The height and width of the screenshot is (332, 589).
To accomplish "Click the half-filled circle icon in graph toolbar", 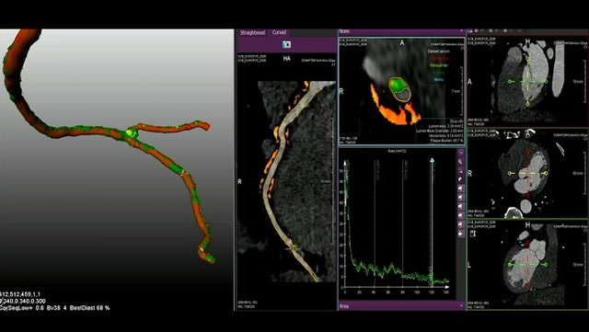I will pos(461,179).
